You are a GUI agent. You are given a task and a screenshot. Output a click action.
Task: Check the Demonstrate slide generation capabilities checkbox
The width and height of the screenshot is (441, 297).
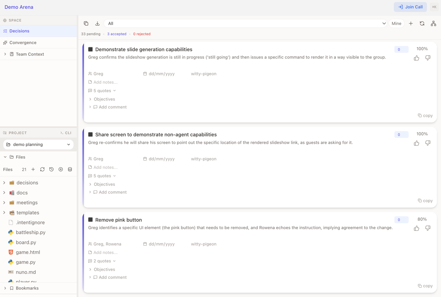pyautogui.click(x=91, y=50)
